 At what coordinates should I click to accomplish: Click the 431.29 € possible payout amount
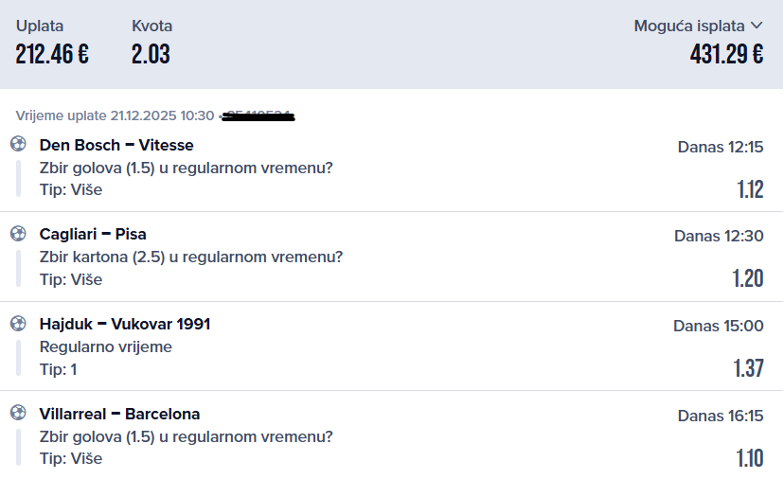coord(726,54)
